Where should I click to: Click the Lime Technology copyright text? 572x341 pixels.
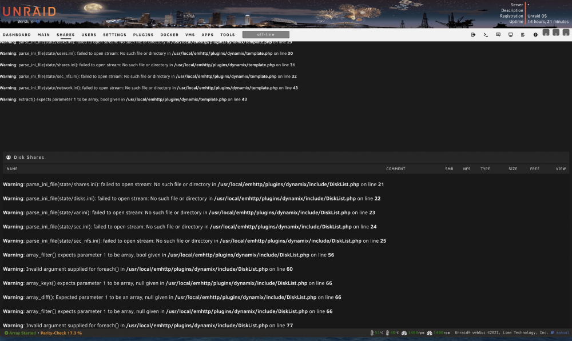(x=501, y=332)
